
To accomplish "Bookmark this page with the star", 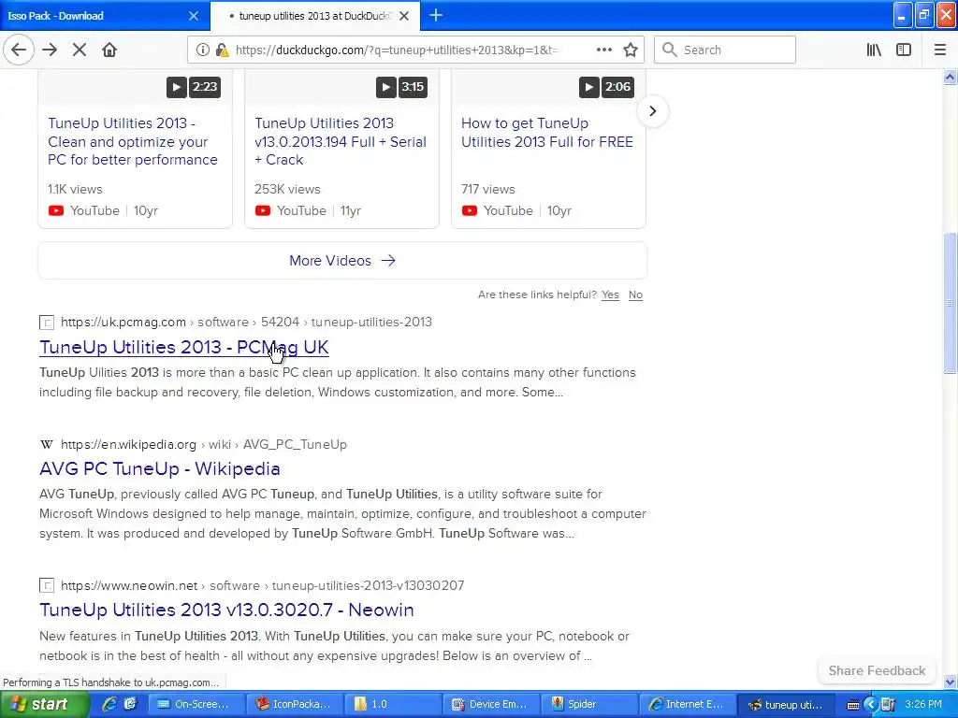I will (631, 50).
